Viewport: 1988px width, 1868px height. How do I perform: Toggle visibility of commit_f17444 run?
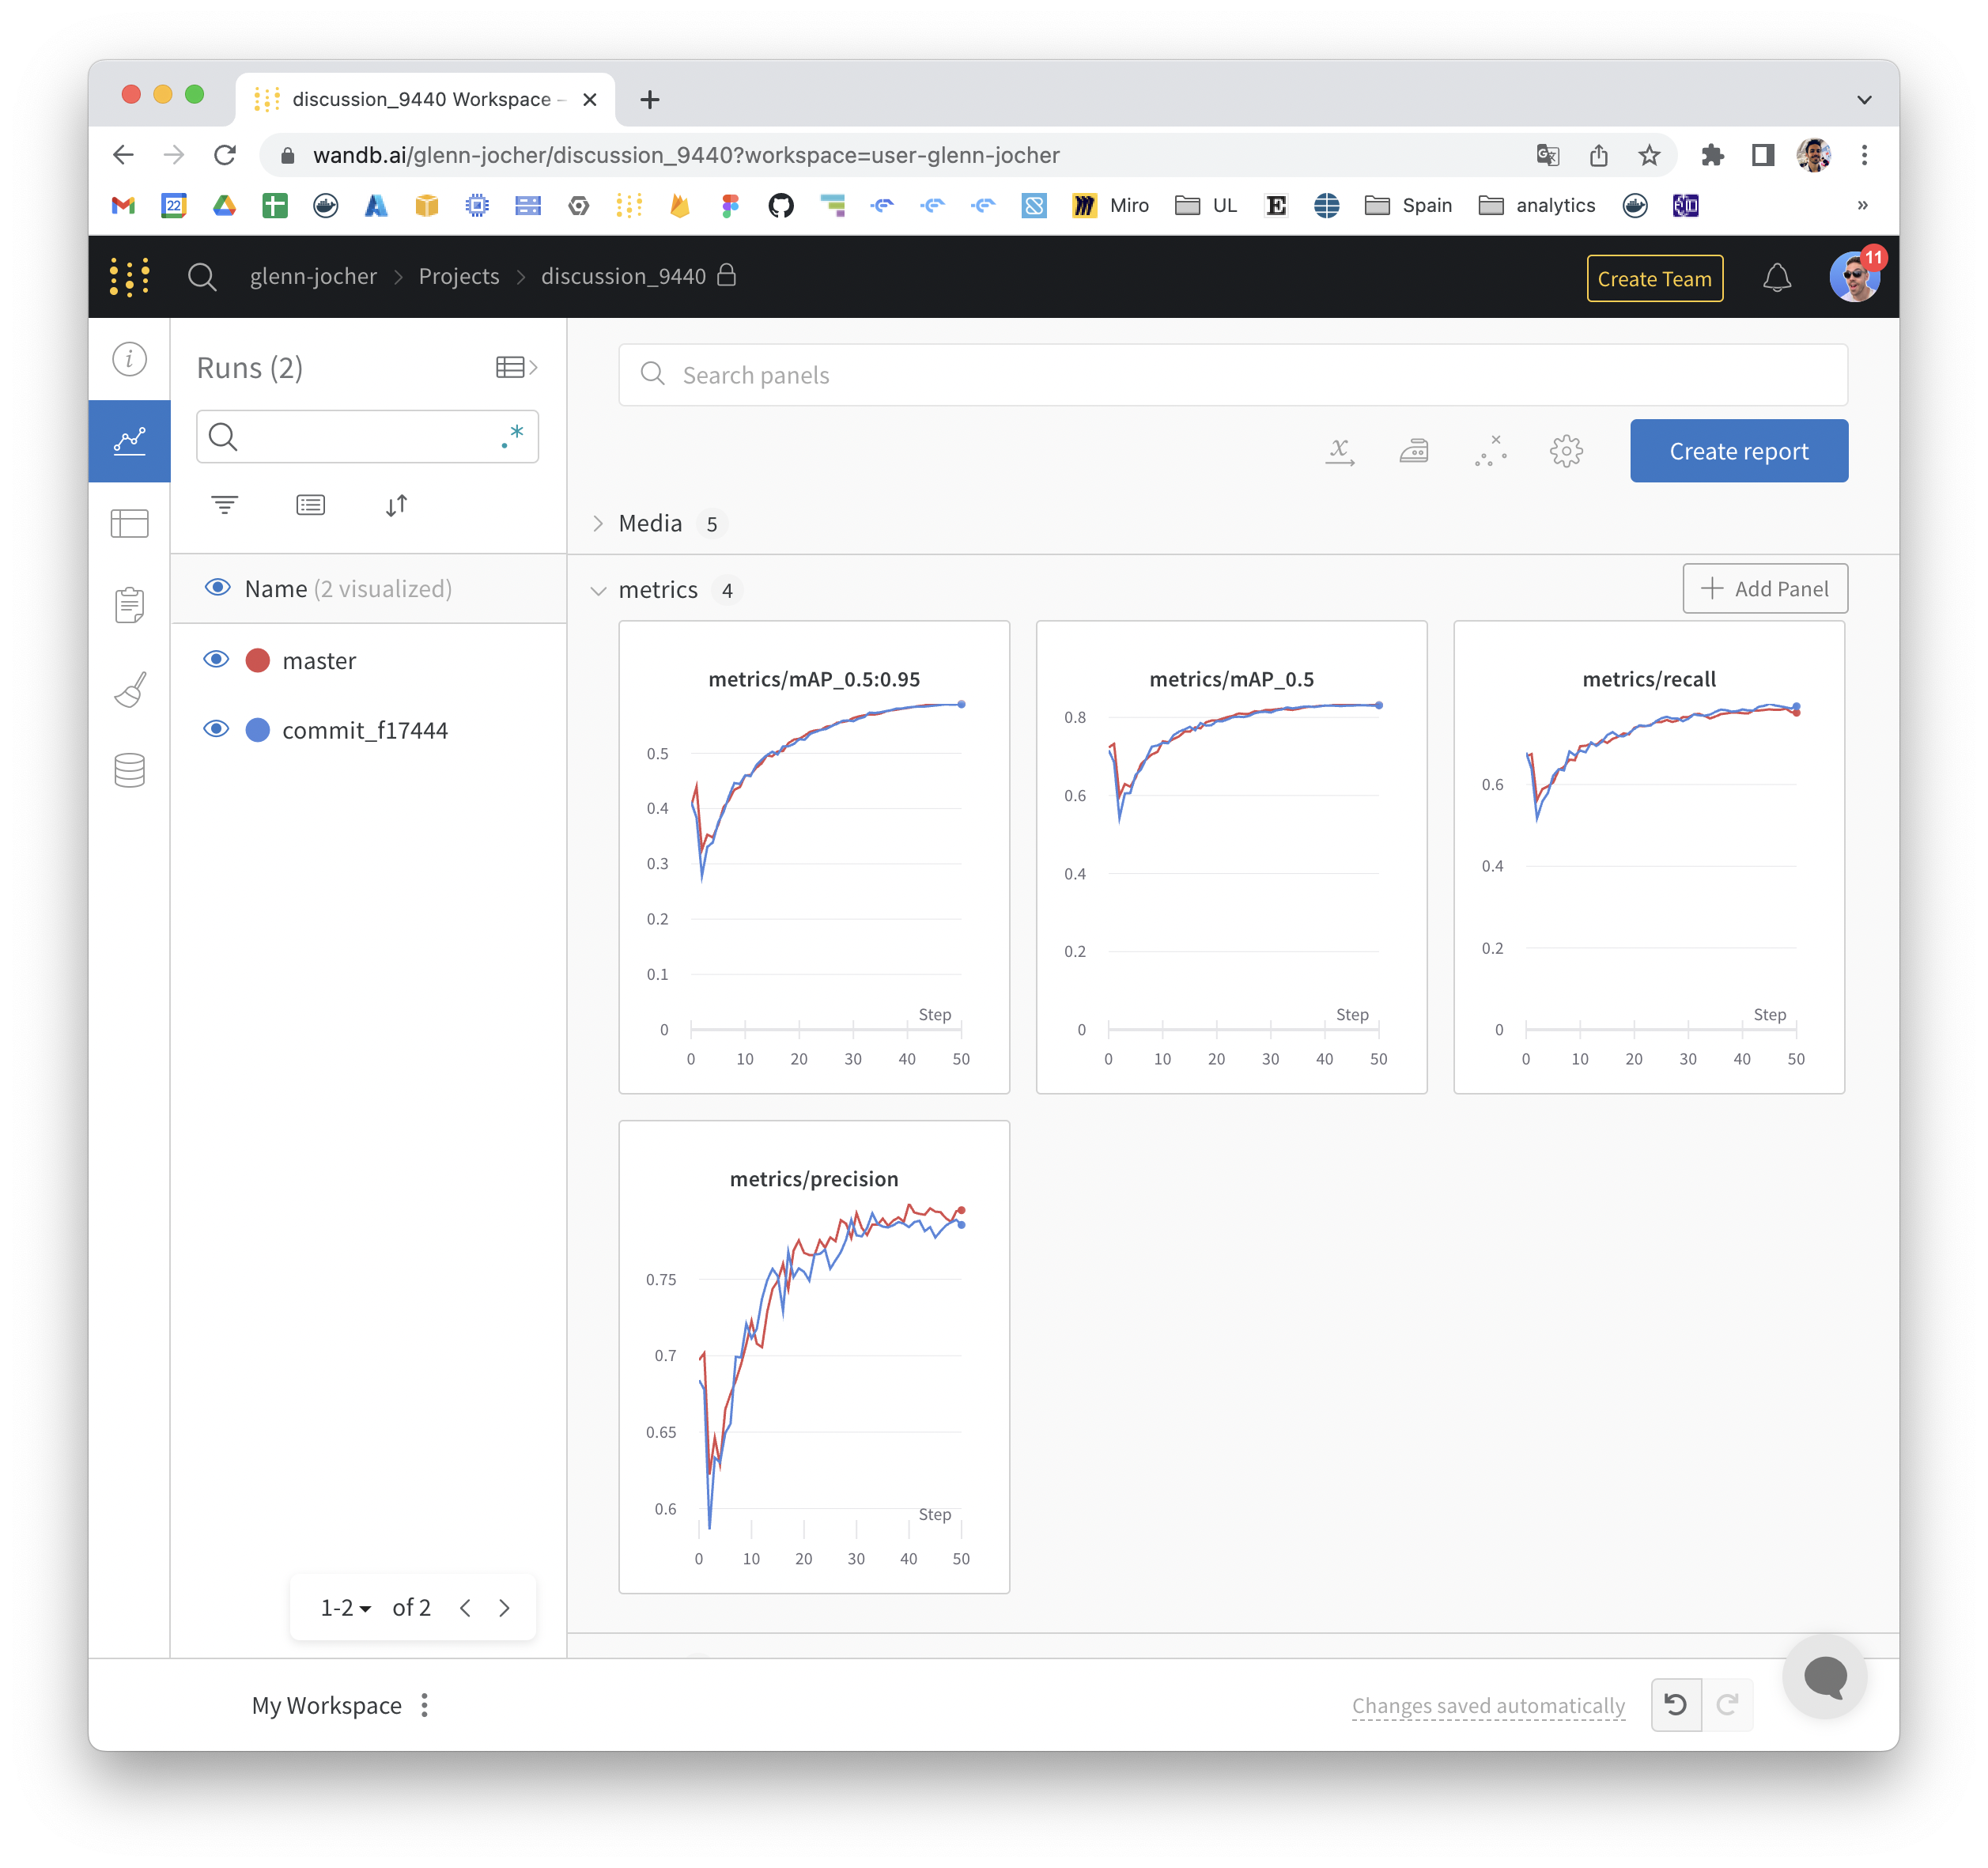pos(216,729)
